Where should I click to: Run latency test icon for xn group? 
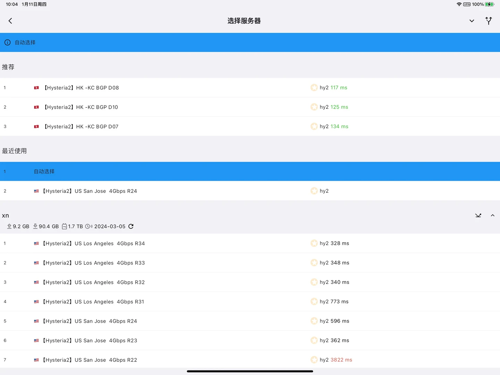(x=478, y=215)
